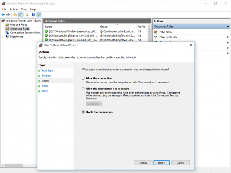231x173 pixels.
Task: Select the Allow the connection option
Action: (83, 78)
